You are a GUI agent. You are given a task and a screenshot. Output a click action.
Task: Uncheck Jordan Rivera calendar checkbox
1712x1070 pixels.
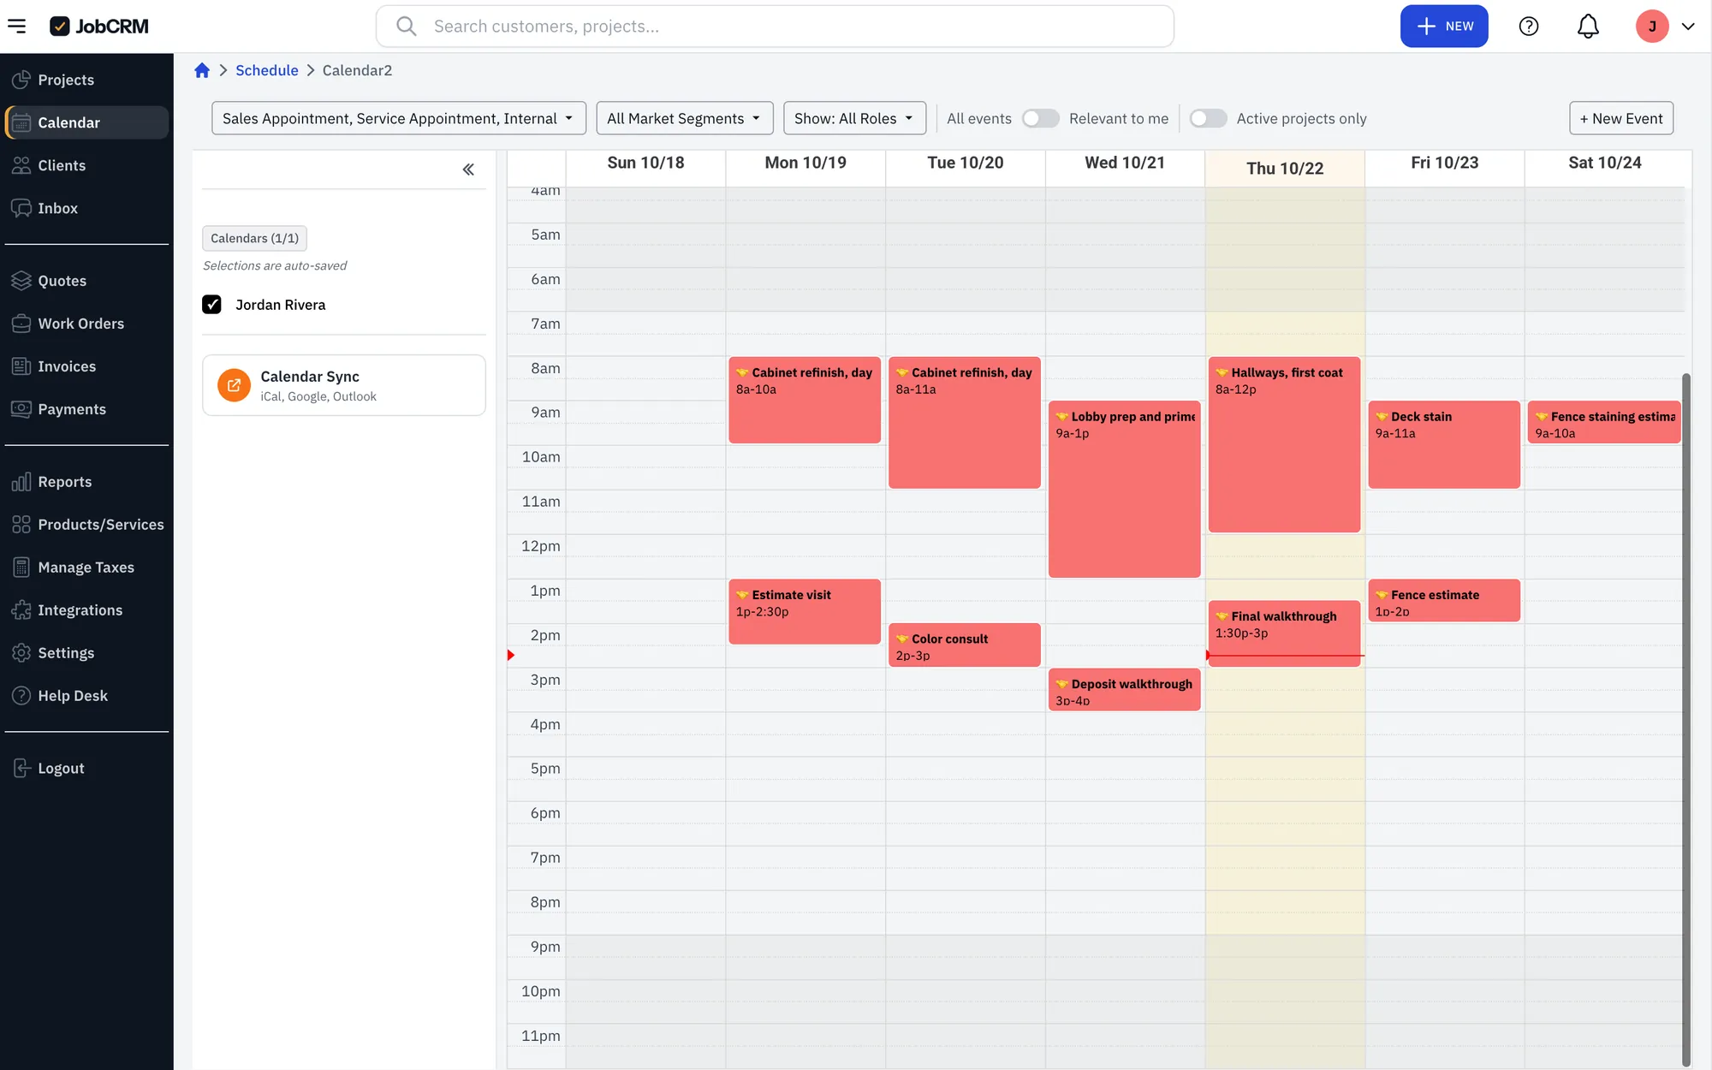(211, 305)
